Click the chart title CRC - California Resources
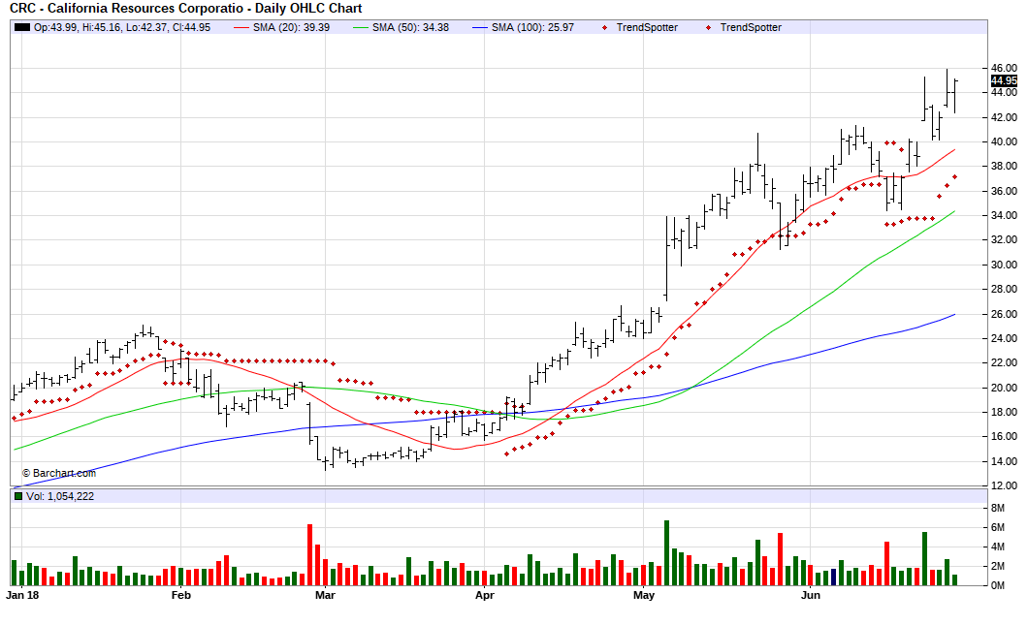Screen dimensions: 1028x625 185,9
